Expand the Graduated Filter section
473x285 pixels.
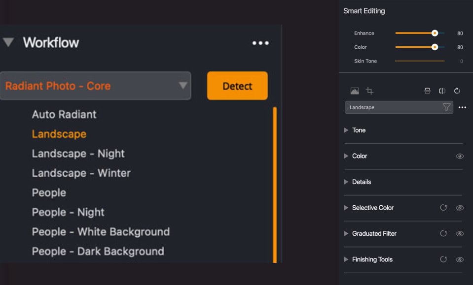pyautogui.click(x=346, y=234)
